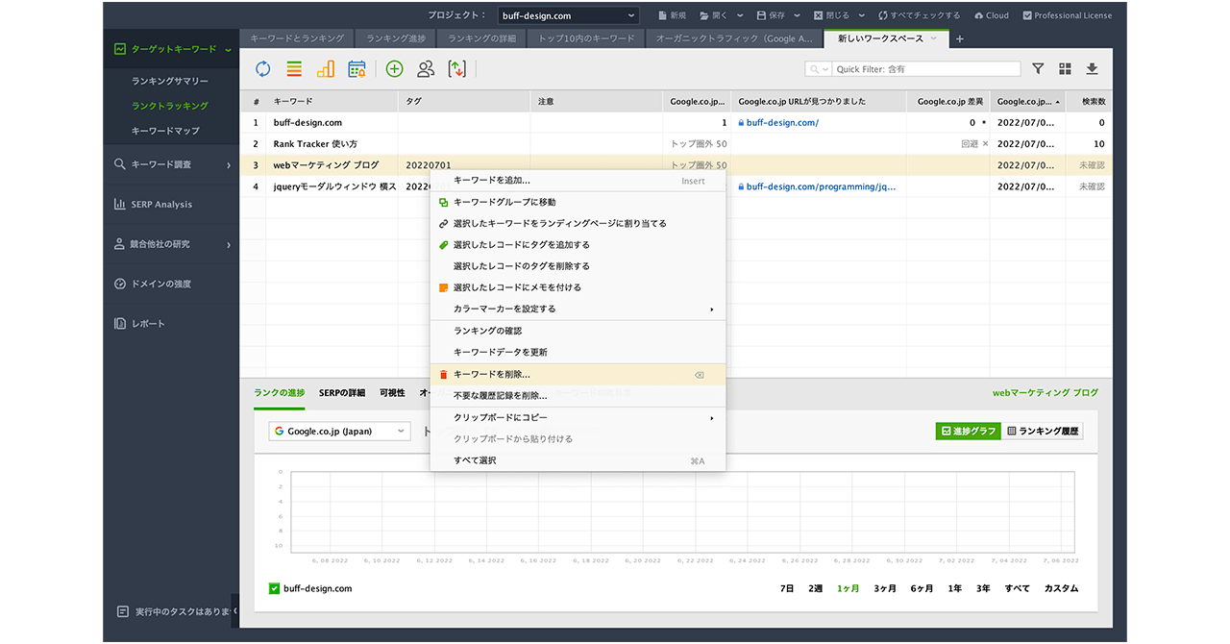Click the Quick Filter input field
This screenshot has height=644, width=1230.
coord(925,69)
